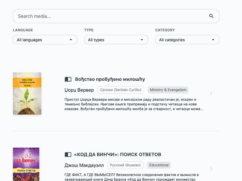
Task: Open the LANGUAGE filter combo box
Action: coord(45,40)
